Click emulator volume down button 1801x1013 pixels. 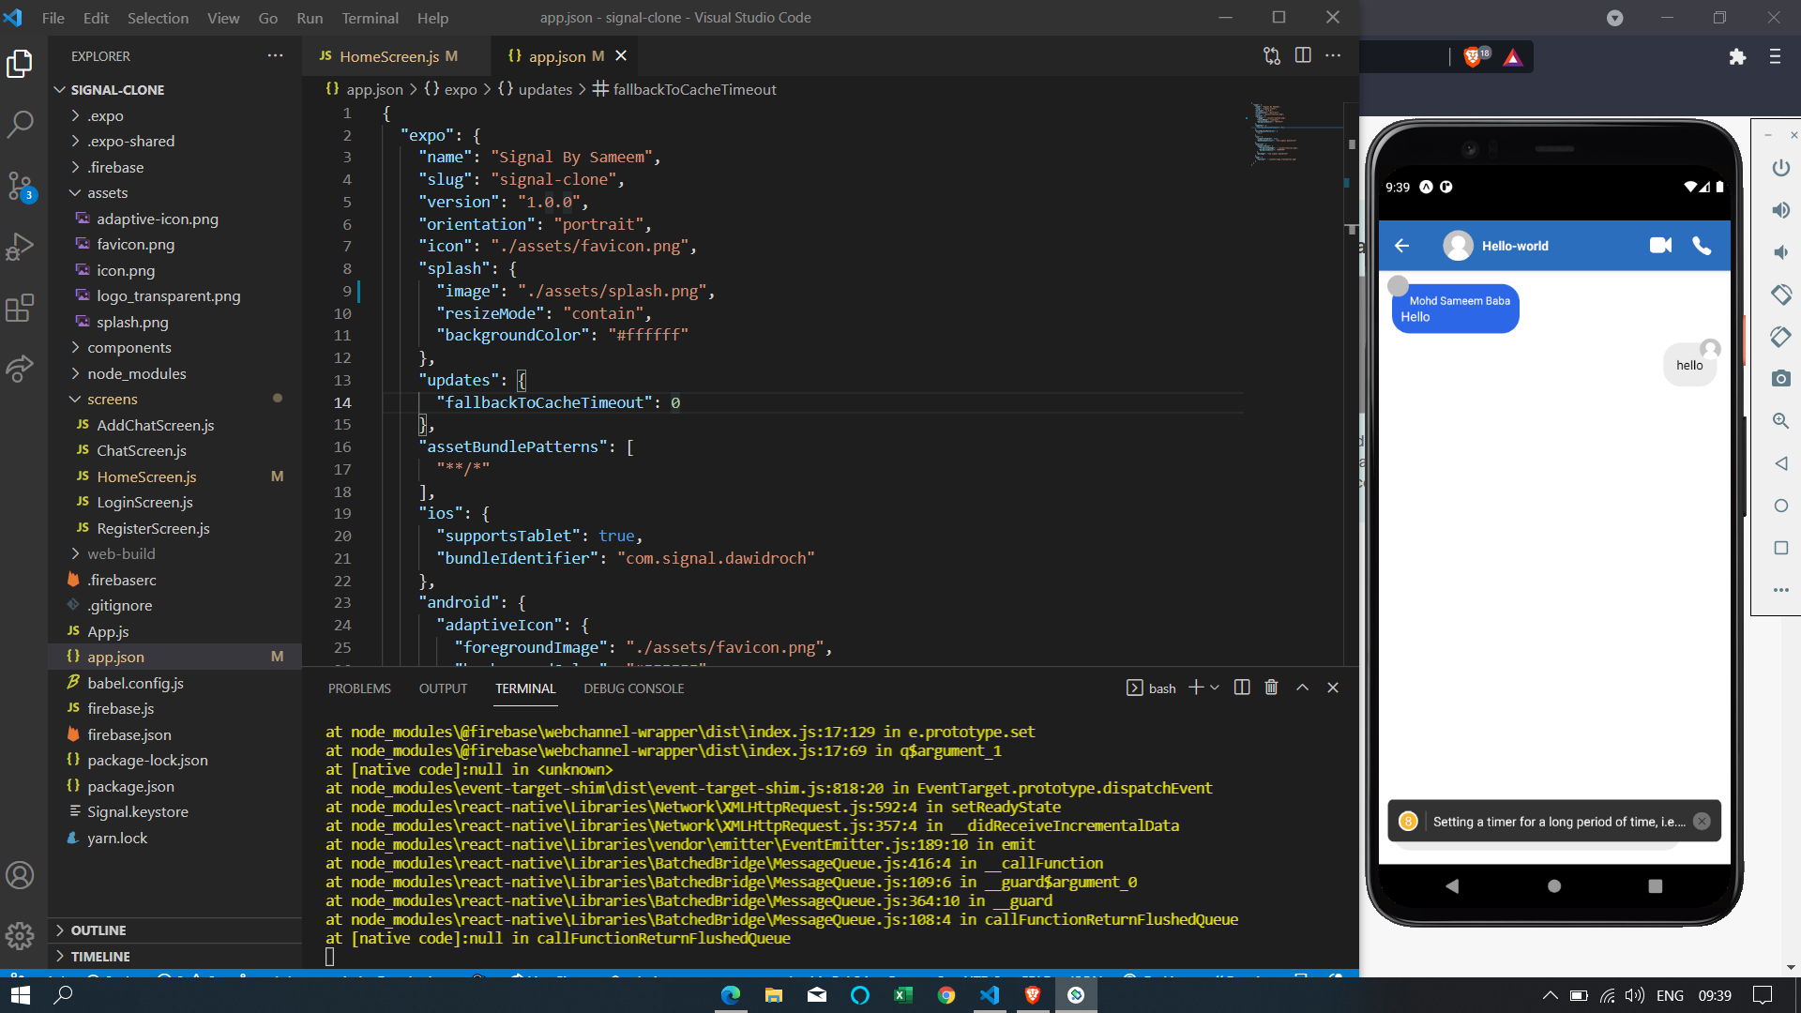pyautogui.click(x=1781, y=252)
